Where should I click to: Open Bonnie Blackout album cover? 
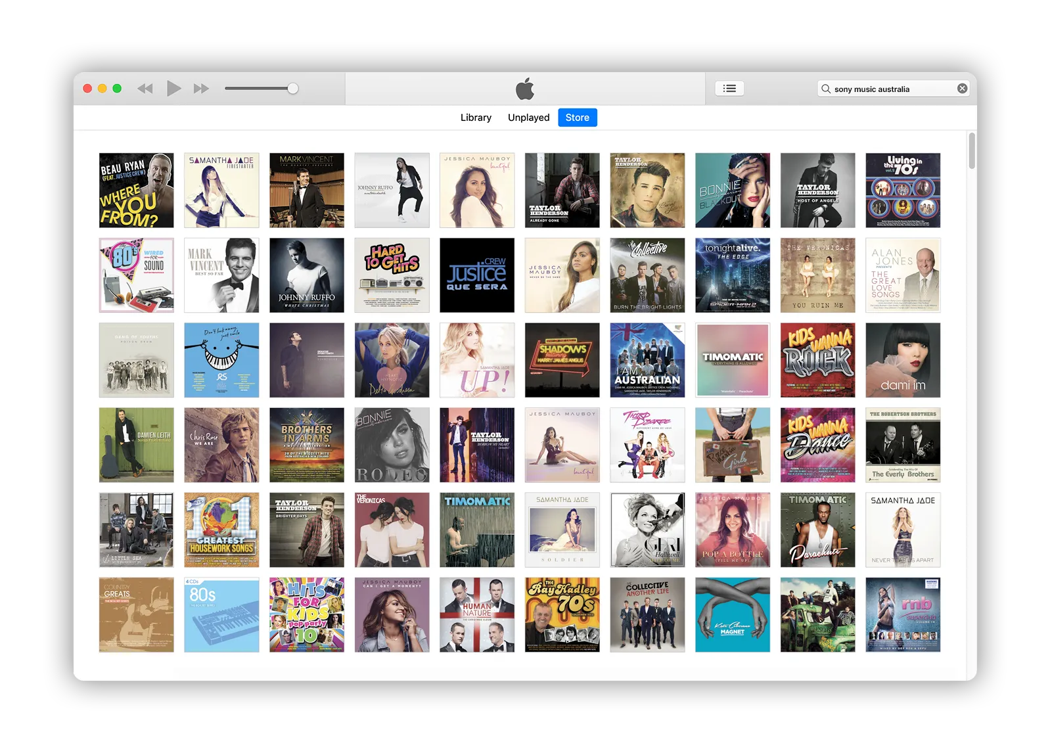[x=733, y=191]
